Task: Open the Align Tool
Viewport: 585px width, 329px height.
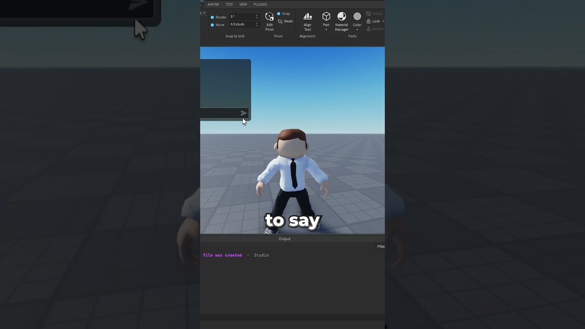Action: [x=308, y=21]
